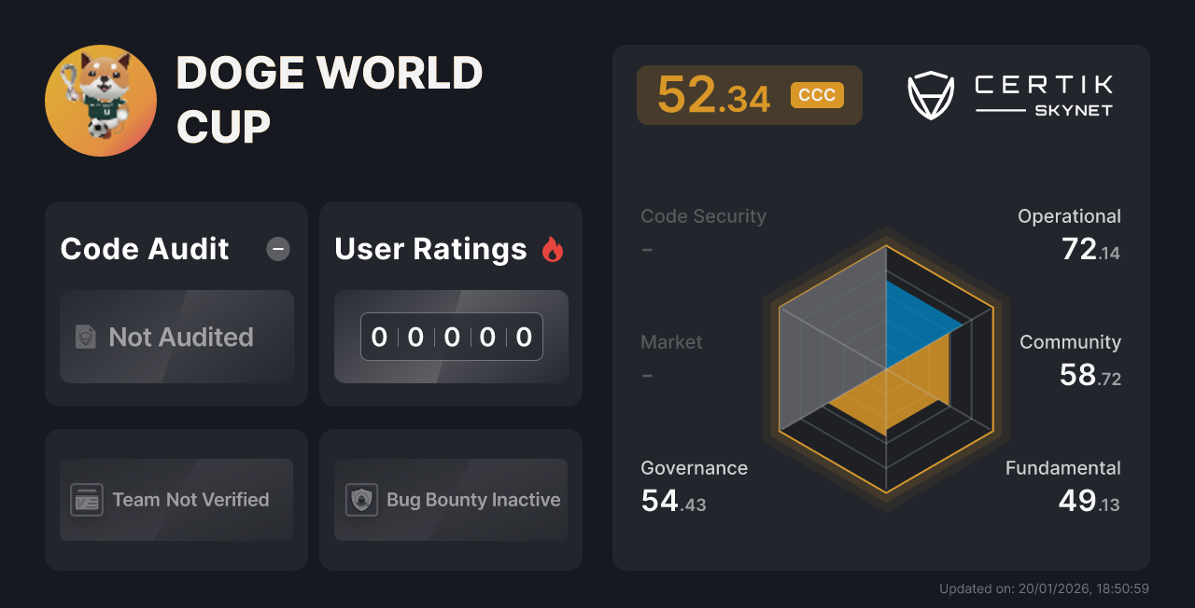This screenshot has height=608, width=1195.
Task: Click the CertiK shield emblem
Action: click(x=931, y=94)
